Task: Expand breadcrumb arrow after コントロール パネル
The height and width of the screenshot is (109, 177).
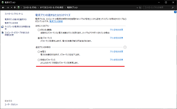Action: 38,7
